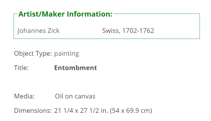Click the word Information: in green heading
This screenshot has height=121, width=211.
tap(89, 14)
